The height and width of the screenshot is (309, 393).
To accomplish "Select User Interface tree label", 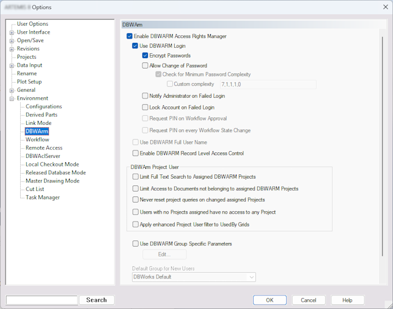I will [34, 32].
